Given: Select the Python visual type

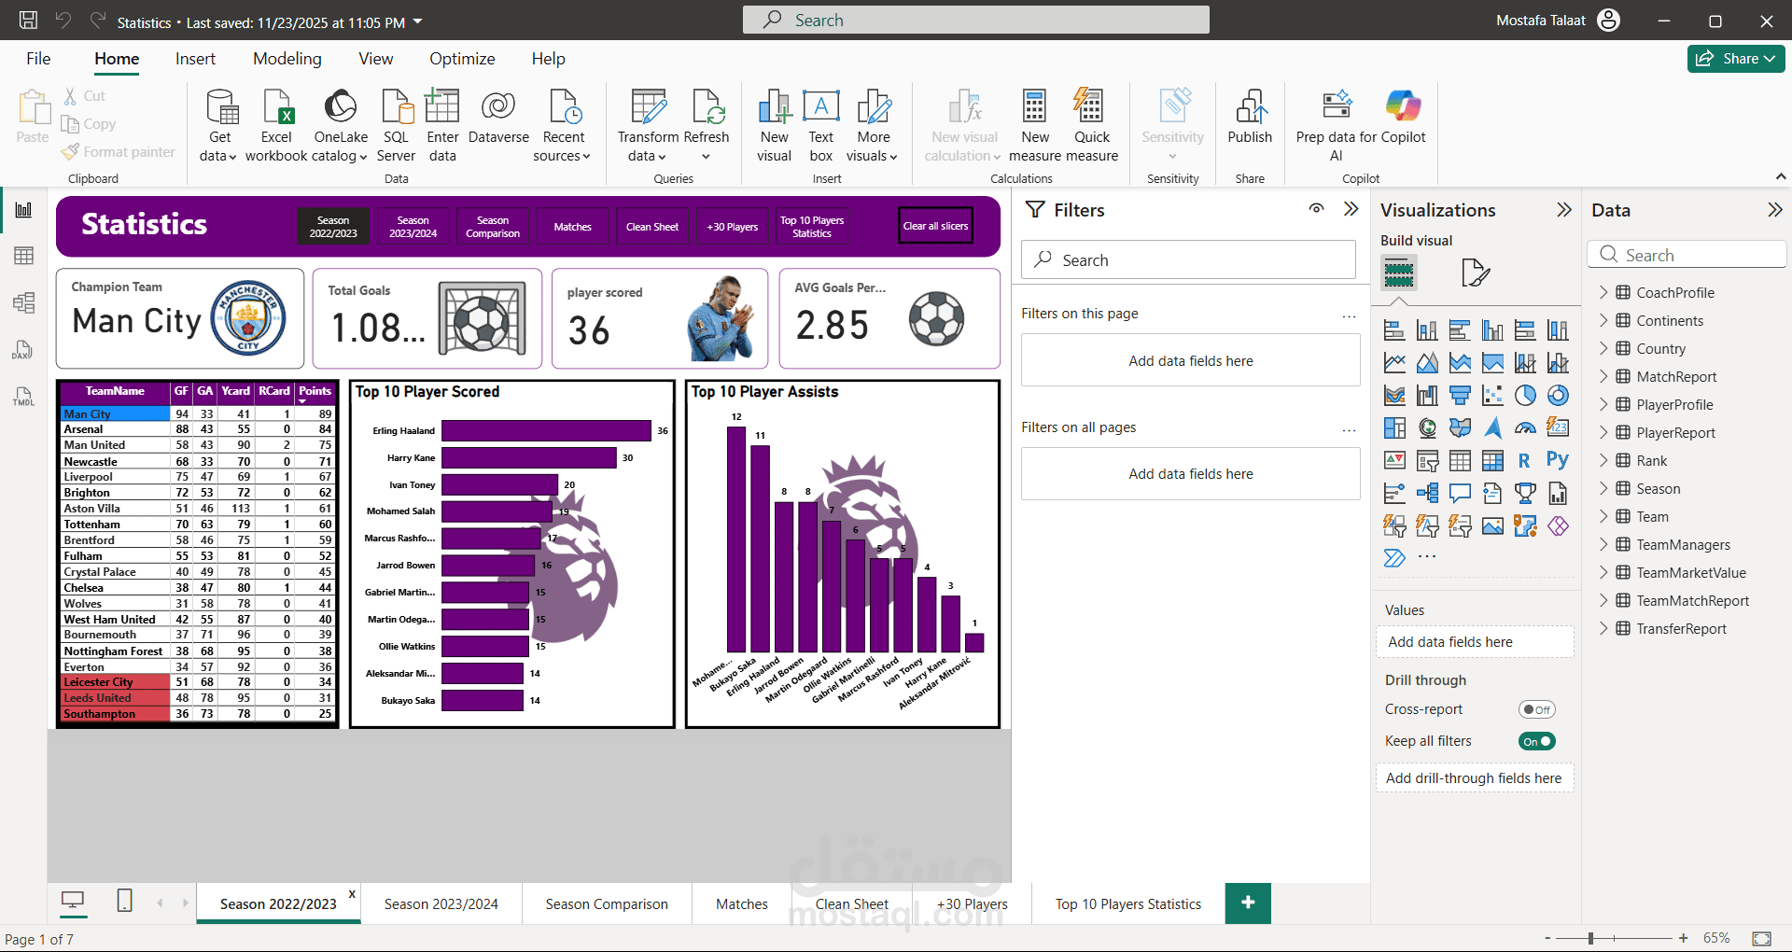Looking at the screenshot, I should 1558,460.
